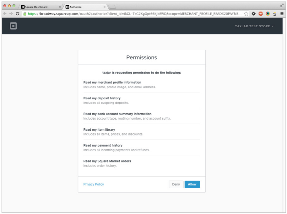
Task: Open a new browser tab
Action: coord(112,7)
